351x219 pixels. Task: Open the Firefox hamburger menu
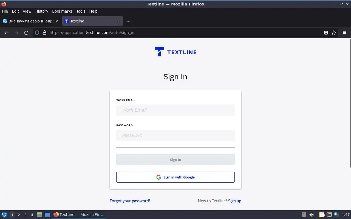(x=344, y=33)
